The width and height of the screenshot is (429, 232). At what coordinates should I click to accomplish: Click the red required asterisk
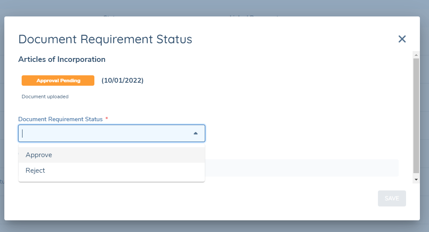[106, 119]
